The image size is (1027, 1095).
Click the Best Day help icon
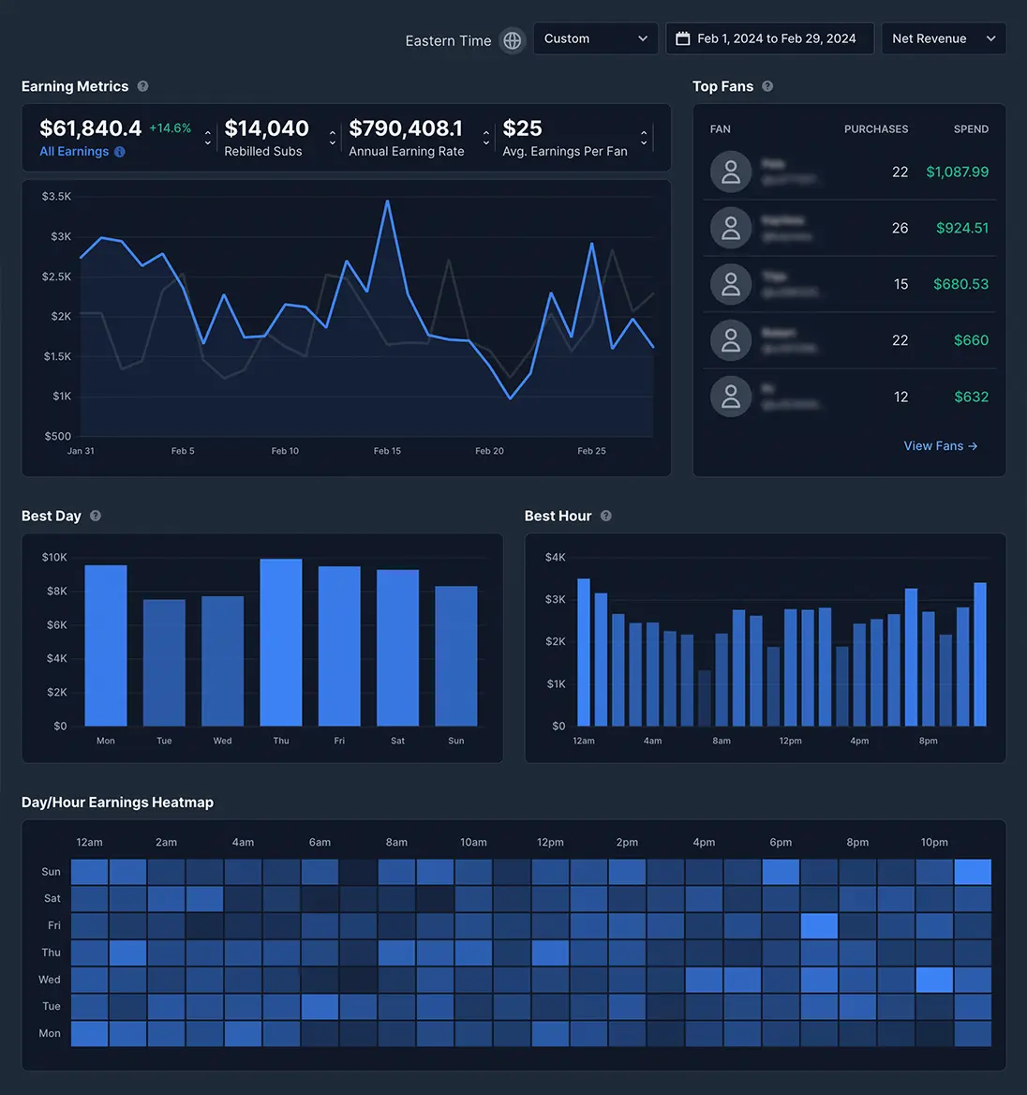(x=95, y=516)
